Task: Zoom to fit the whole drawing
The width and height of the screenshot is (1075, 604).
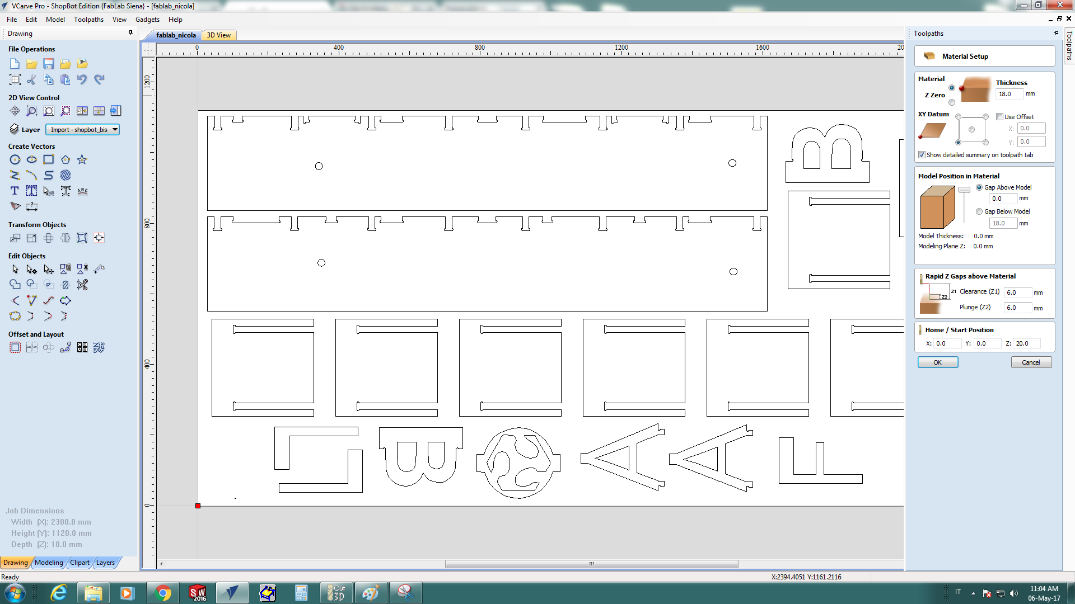Action: [x=49, y=111]
